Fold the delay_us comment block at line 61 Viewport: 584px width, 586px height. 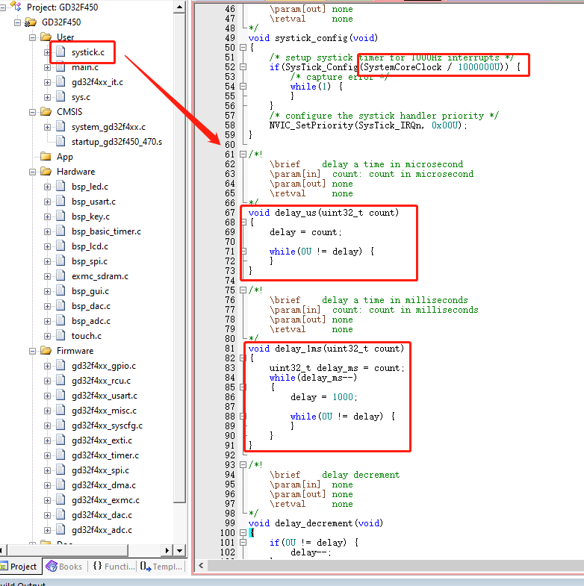243,155
